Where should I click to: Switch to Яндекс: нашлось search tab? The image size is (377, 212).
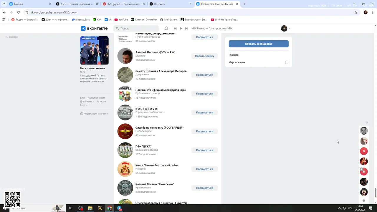pos(123,4)
